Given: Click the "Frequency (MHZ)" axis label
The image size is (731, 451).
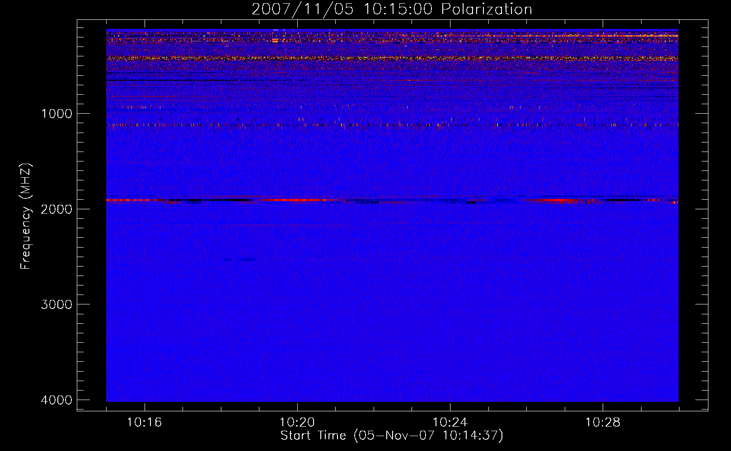Looking at the screenshot, I should click(x=26, y=216).
